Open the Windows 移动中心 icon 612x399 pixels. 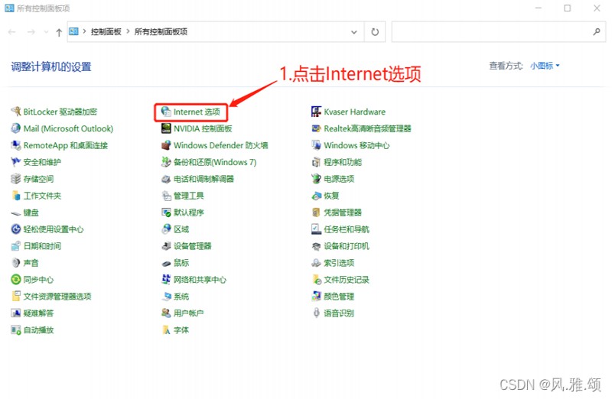316,145
